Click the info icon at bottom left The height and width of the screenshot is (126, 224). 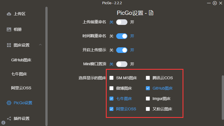(3, 123)
